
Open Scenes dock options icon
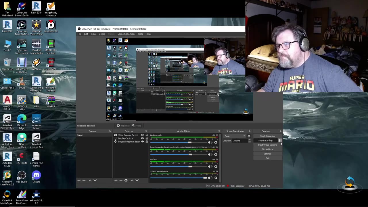(x=110, y=131)
